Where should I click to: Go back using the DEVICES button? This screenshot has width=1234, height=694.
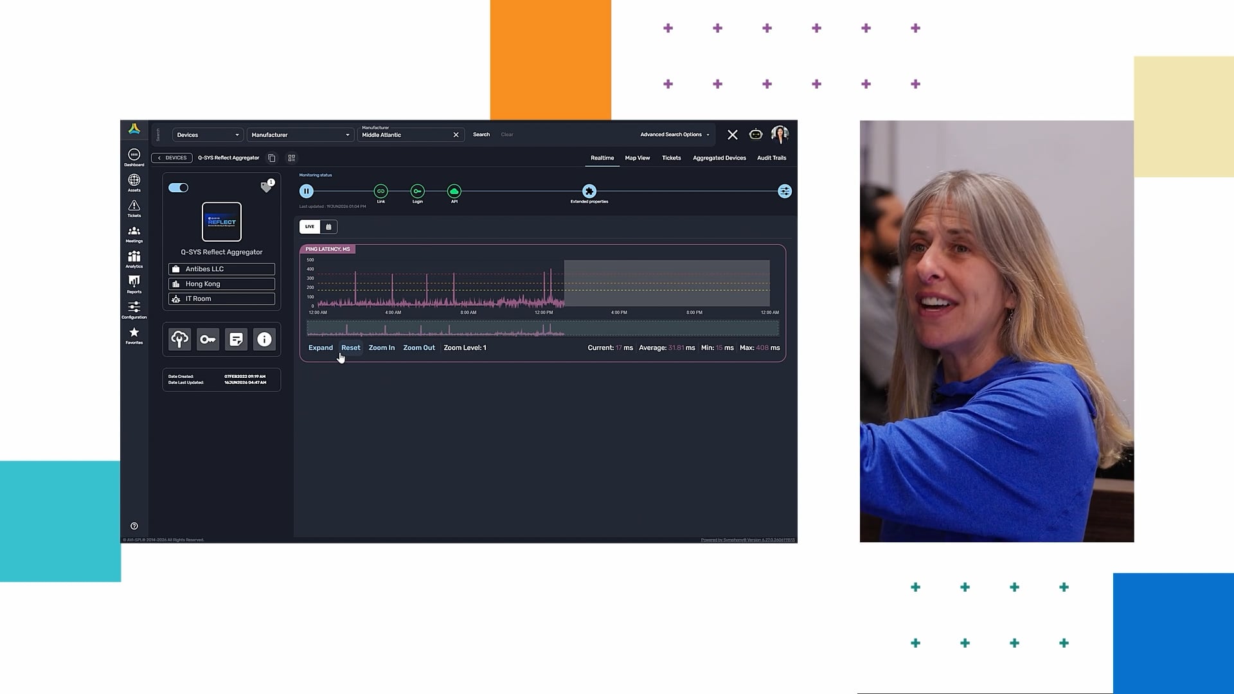pos(172,157)
